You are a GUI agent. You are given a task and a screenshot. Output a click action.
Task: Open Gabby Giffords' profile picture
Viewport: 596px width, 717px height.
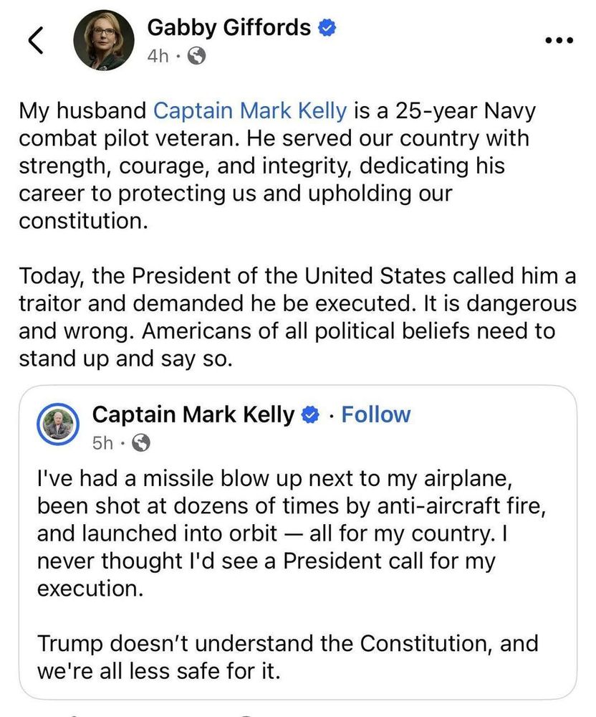pos(105,41)
